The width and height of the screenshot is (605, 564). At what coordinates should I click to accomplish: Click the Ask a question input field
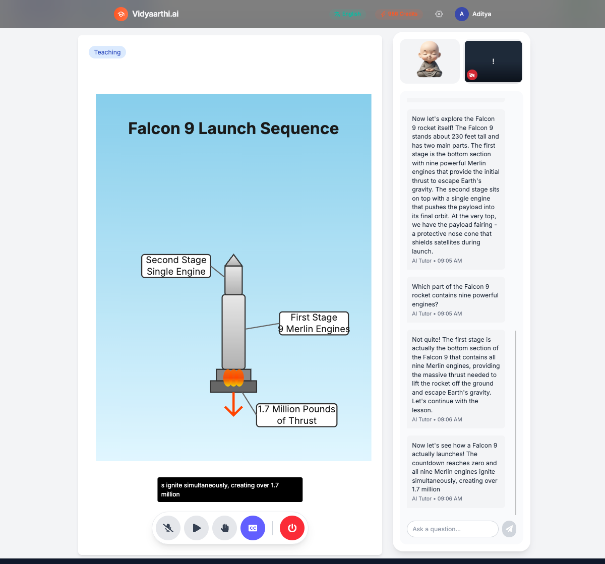[452, 529]
